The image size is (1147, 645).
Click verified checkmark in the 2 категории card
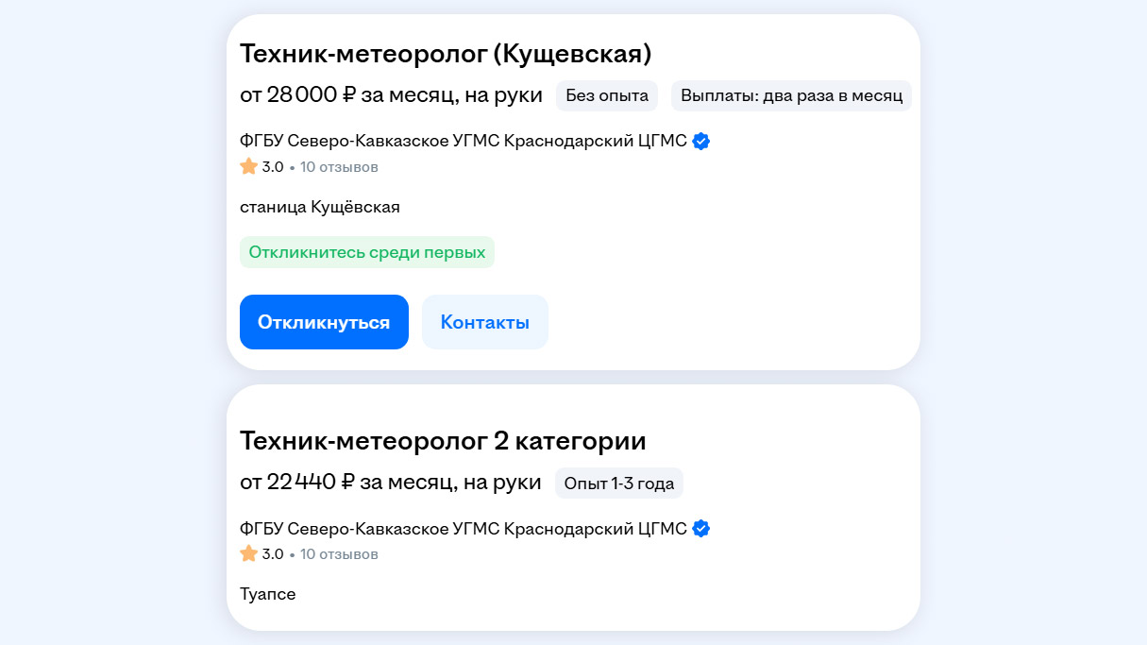tap(700, 529)
